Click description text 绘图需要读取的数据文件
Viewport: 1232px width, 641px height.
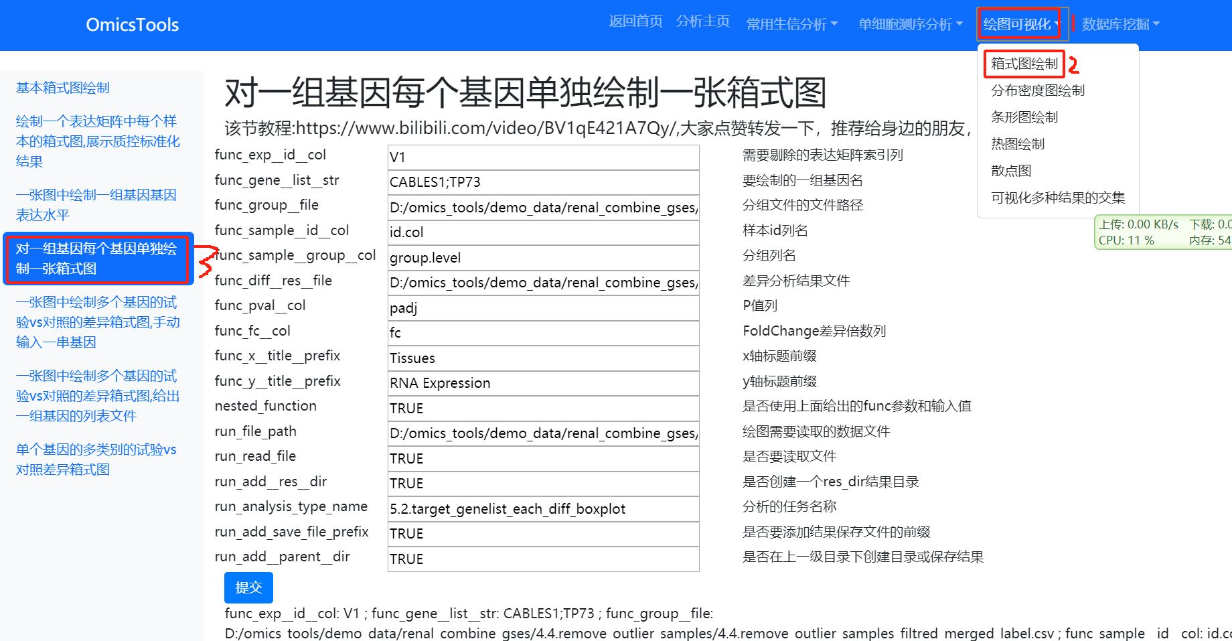click(816, 431)
